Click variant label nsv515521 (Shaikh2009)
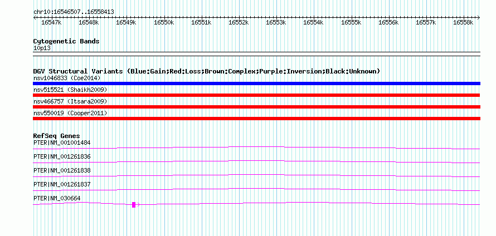Screen dimensions: 496x236 [x=70, y=90]
